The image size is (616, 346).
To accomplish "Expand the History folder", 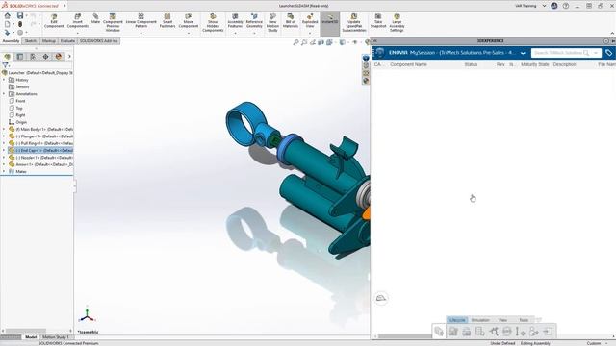I will 4,80.
